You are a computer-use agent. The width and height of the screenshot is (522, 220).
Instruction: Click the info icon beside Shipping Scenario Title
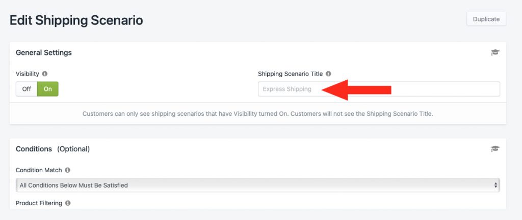328,74
